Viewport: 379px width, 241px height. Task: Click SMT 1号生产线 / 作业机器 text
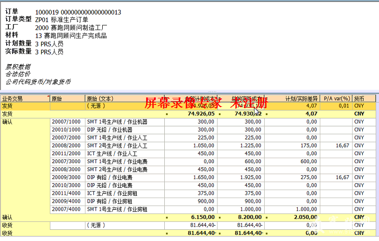(117, 122)
